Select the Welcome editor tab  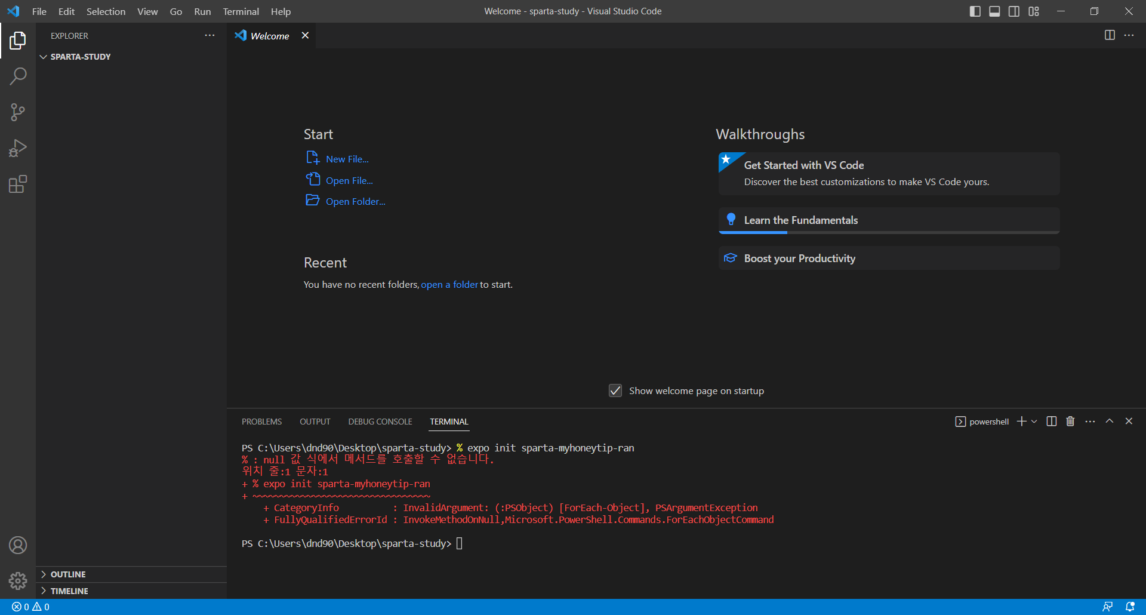pyautogui.click(x=272, y=36)
